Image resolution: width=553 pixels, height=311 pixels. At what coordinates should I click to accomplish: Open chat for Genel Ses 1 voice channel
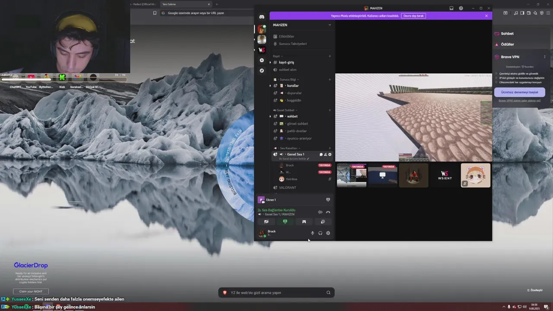click(x=321, y=154)
